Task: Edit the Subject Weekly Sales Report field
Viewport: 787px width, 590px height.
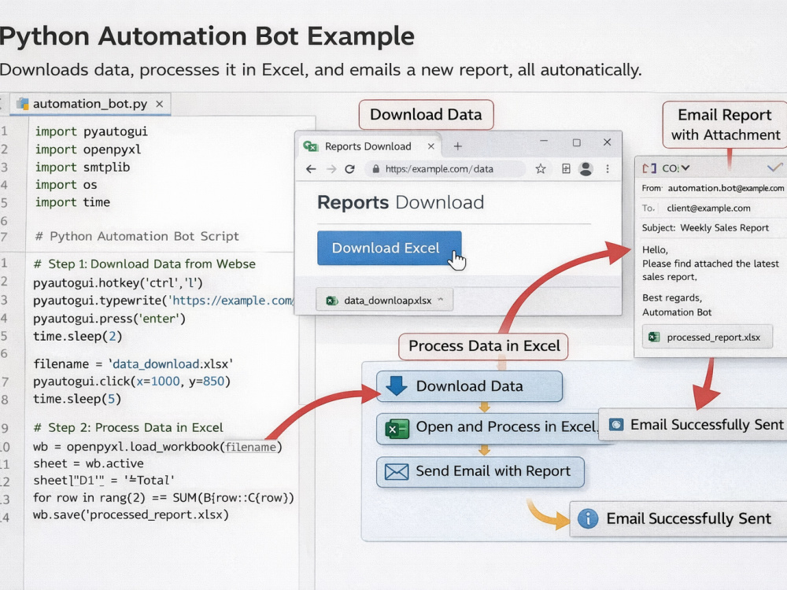Action: click(713, 228)
